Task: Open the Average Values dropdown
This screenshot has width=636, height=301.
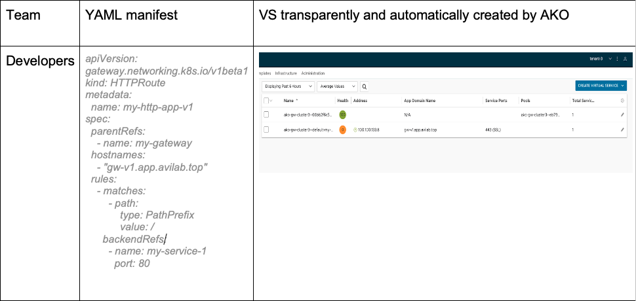Action: (x=337, y=86)
